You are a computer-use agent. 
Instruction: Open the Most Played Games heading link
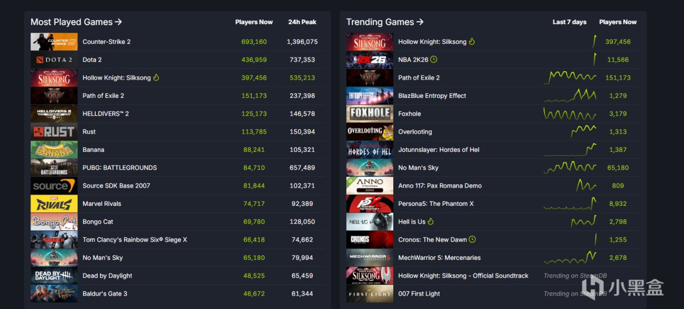(x=76, y=22)
